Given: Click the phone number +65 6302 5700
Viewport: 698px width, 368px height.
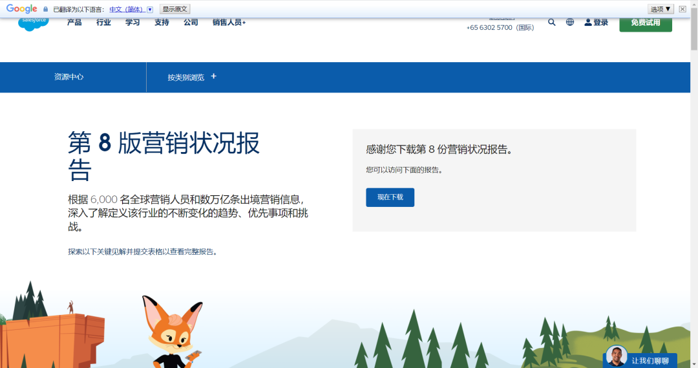Looking at the screenshot, I should [489, 28].
